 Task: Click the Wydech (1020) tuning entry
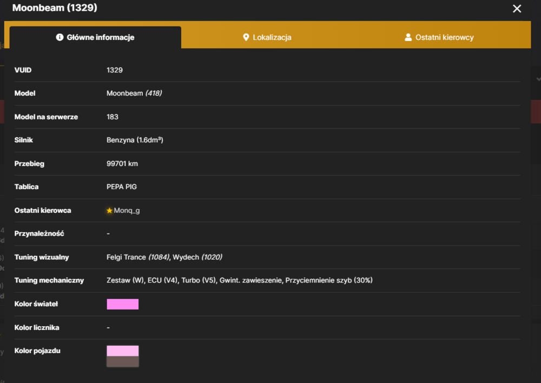coord(197,257)
